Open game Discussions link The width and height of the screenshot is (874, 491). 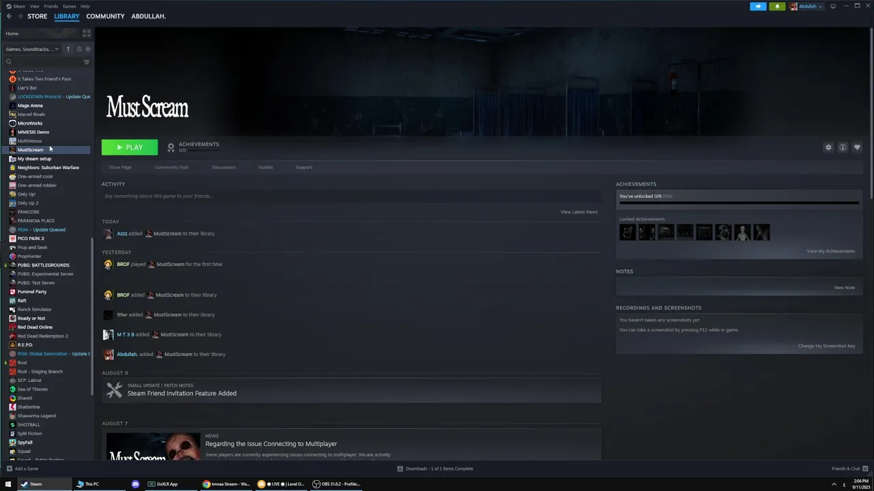point(223,167)
